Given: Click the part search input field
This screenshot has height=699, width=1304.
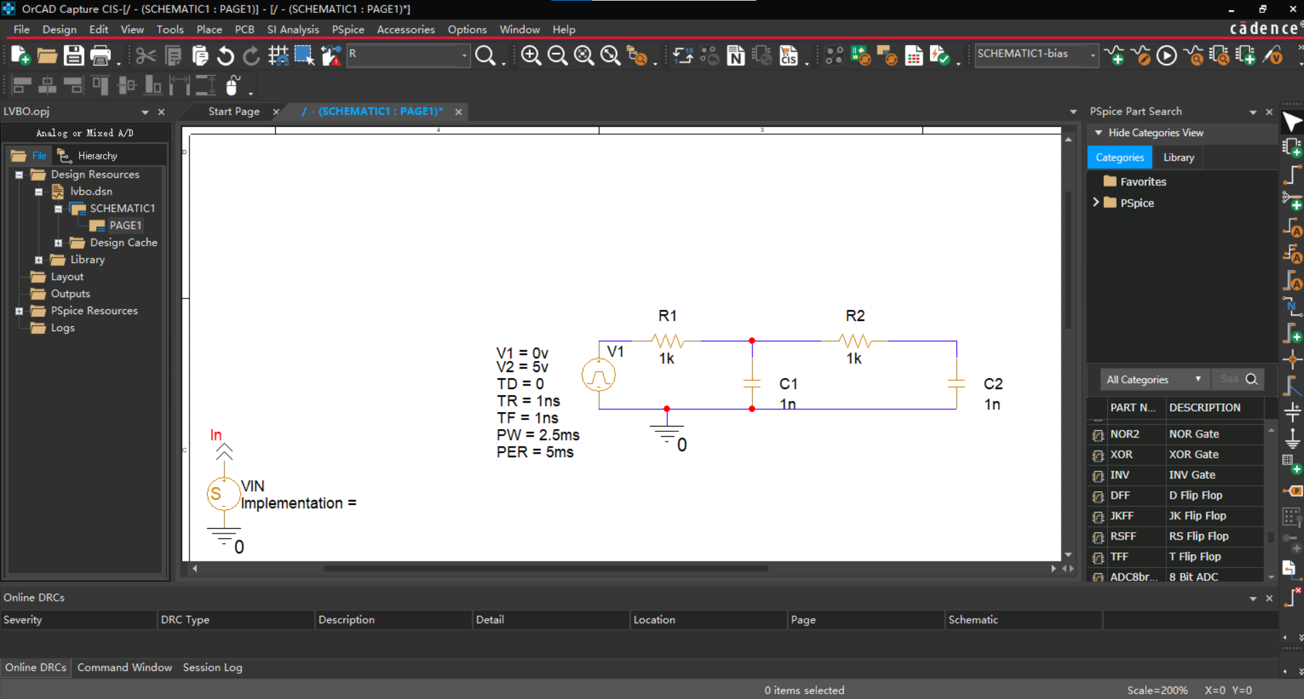Looking at the screenshot, I should click(x=1228, y=379).
